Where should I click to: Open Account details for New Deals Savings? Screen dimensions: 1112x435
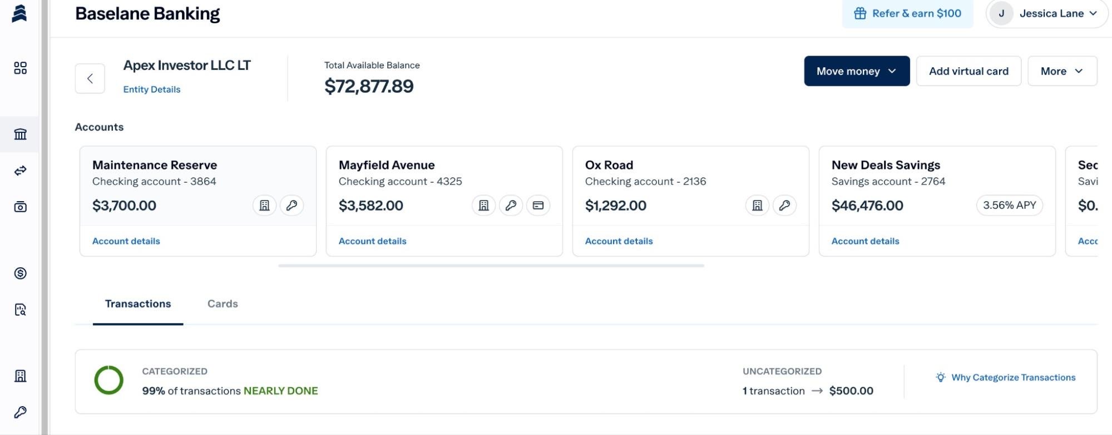pos(865,241)
